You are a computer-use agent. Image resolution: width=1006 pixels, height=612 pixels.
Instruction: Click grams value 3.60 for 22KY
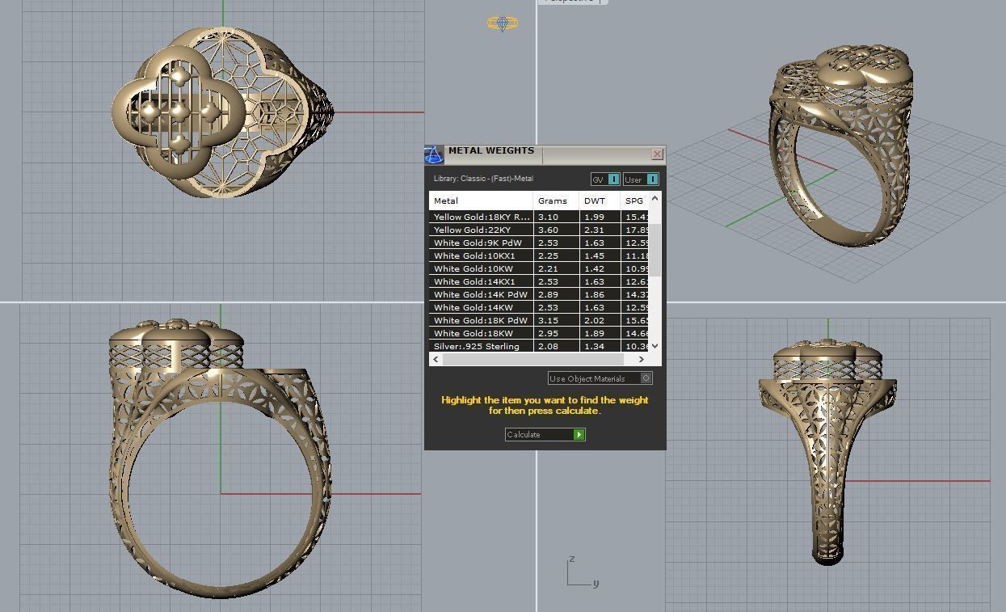[x=548, y=230]
